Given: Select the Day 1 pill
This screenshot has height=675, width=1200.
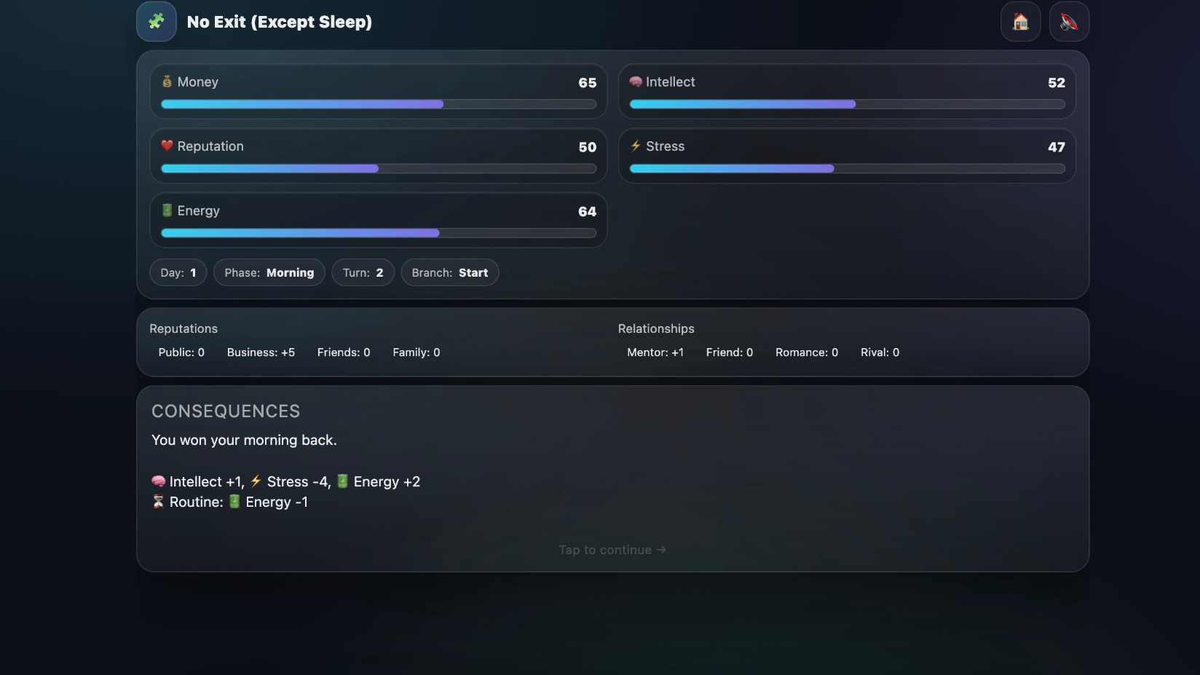Looking at the screenshot, I should pyautogui.click(x=178, y=272).
